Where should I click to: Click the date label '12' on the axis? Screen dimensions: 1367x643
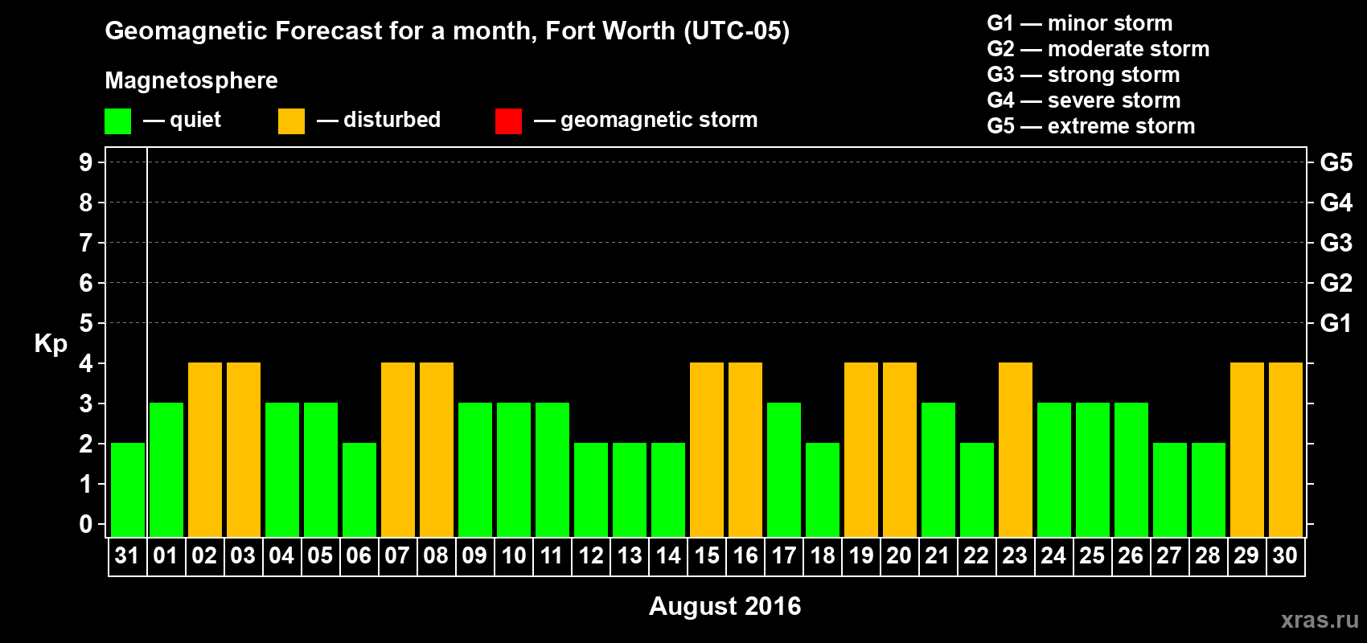coord(591,555)
